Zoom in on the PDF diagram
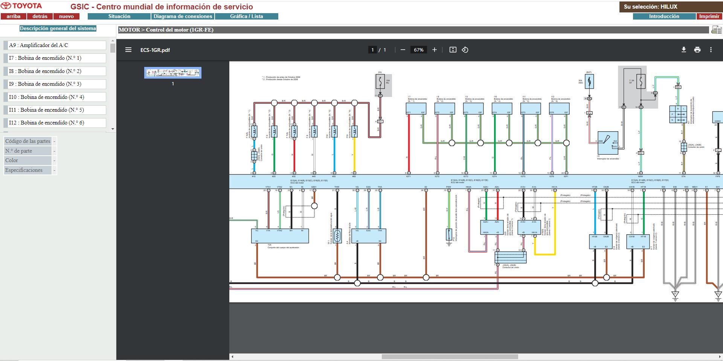723x361 pixels. [435, 50]
